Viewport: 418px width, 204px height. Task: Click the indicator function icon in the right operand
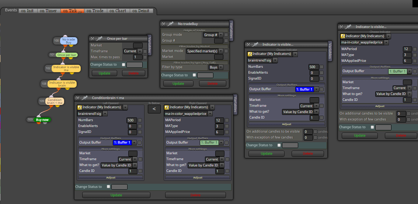167,107
